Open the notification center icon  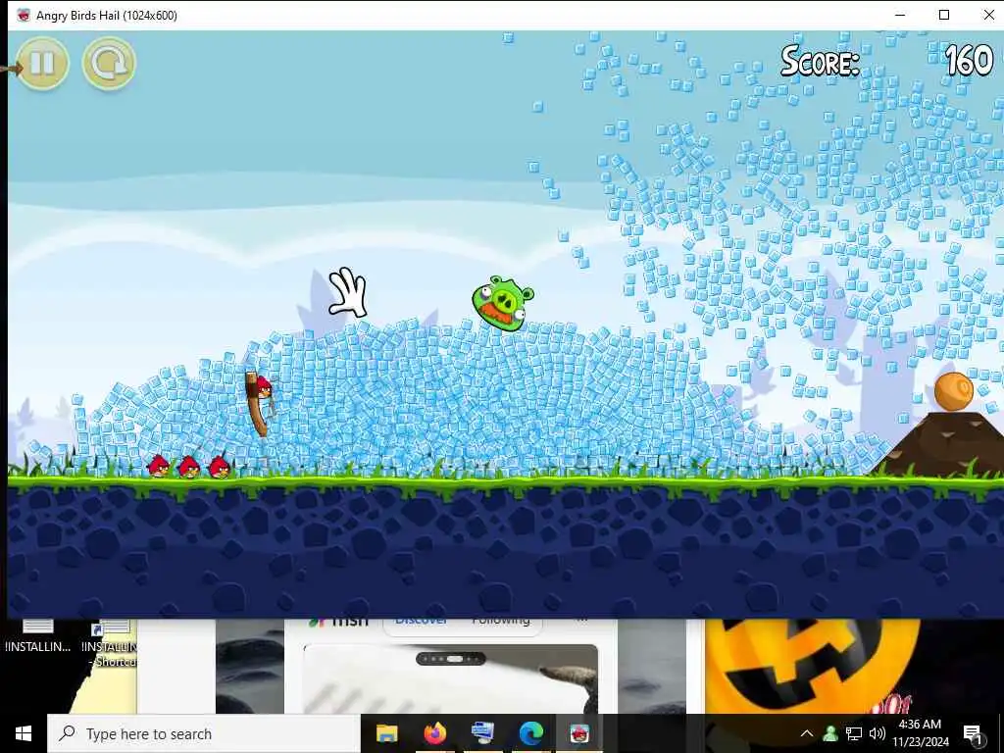coord(973,733)
